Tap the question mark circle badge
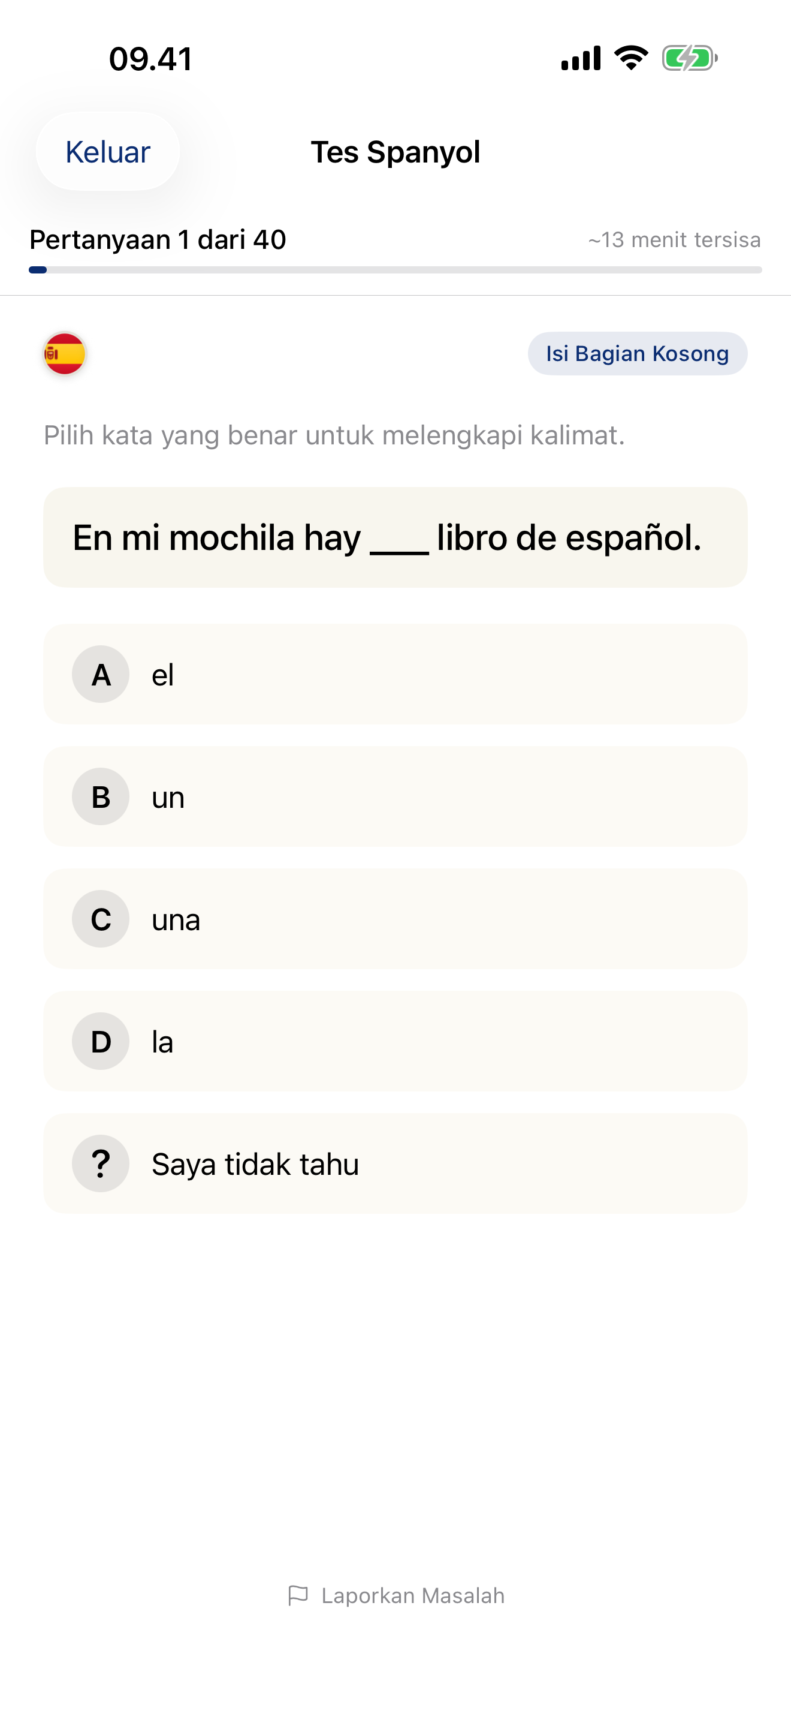 pos(101,1164)
